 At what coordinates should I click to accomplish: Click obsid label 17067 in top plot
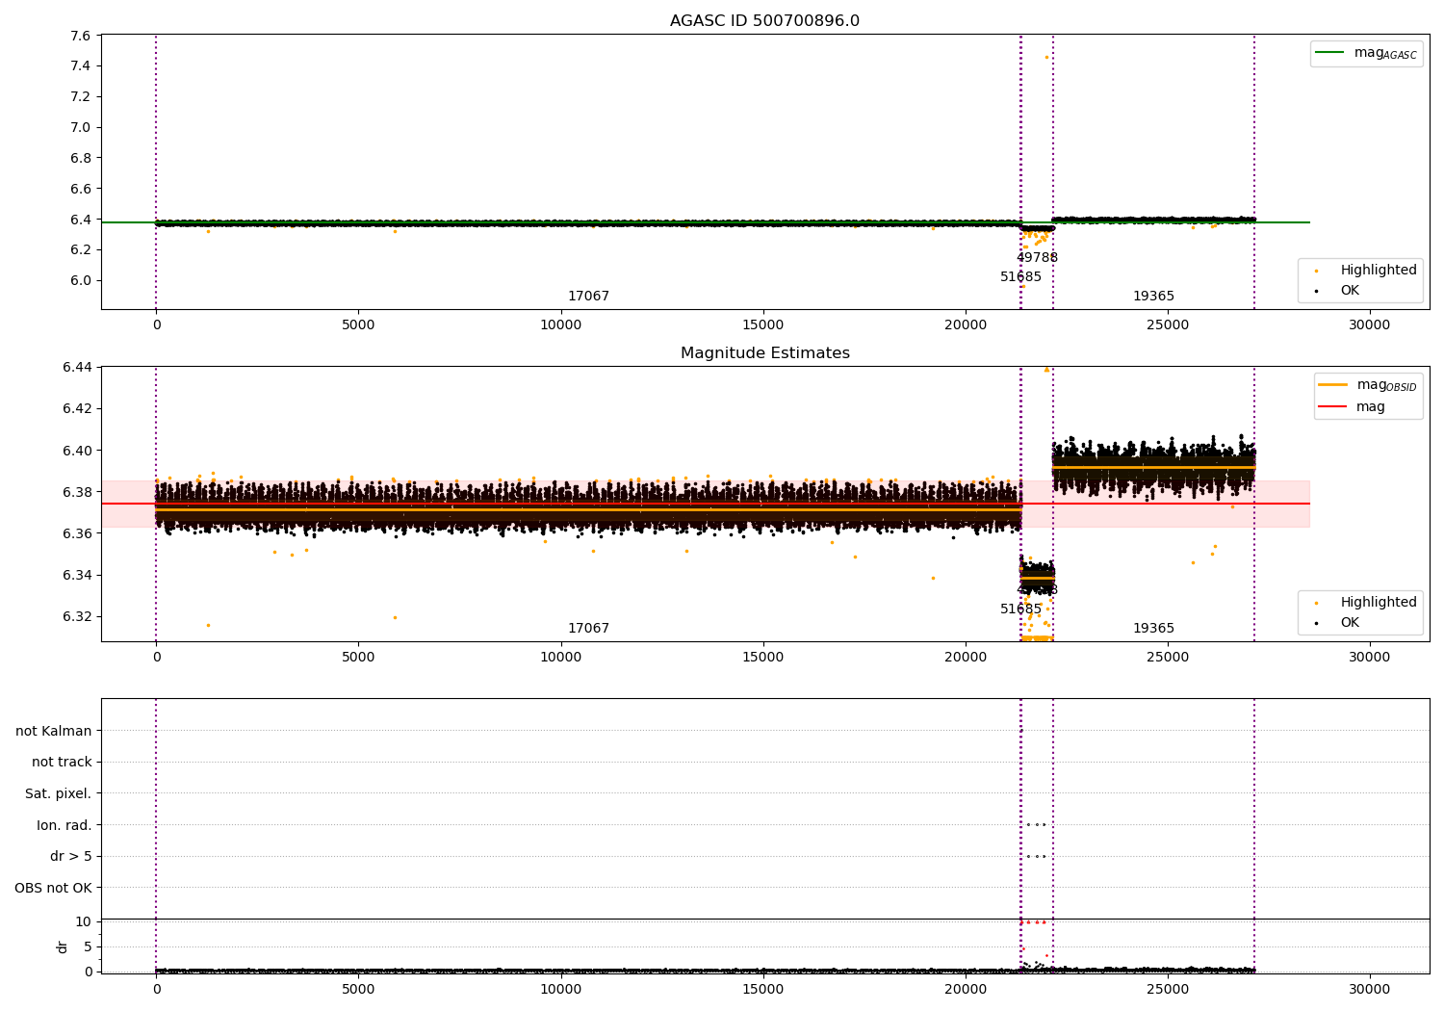pos(588,297)
